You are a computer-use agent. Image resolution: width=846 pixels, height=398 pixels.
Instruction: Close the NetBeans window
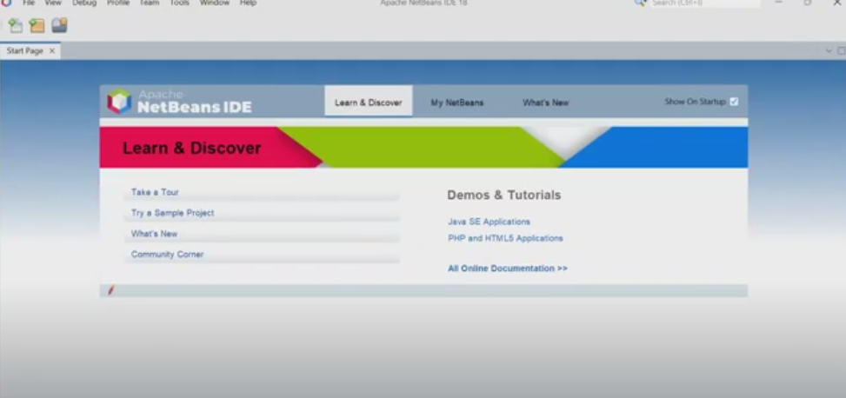836,3
